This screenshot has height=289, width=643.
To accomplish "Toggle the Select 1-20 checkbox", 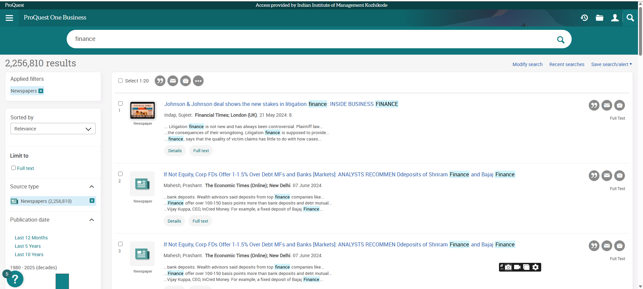I will point(120,81).
